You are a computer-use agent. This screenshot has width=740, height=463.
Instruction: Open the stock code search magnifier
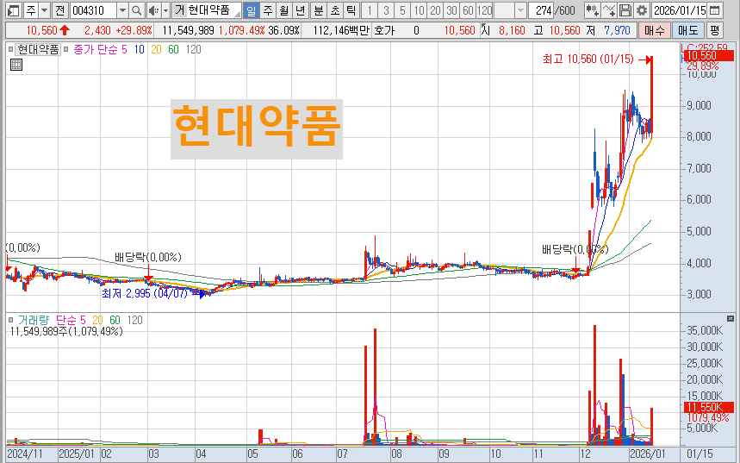(x=136, y=10)
